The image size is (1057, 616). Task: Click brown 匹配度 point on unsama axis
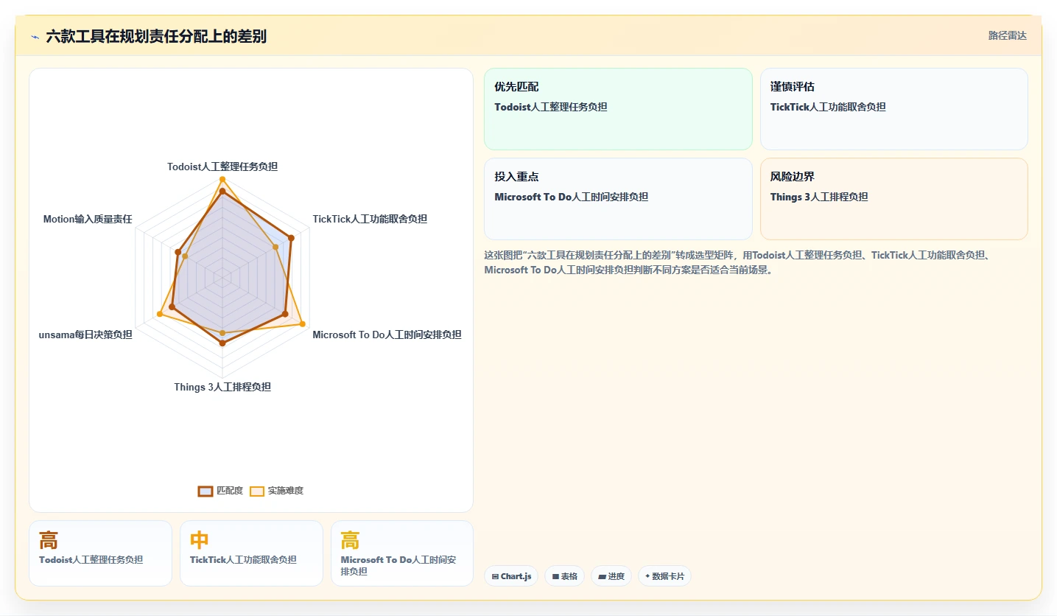point(172,307)
